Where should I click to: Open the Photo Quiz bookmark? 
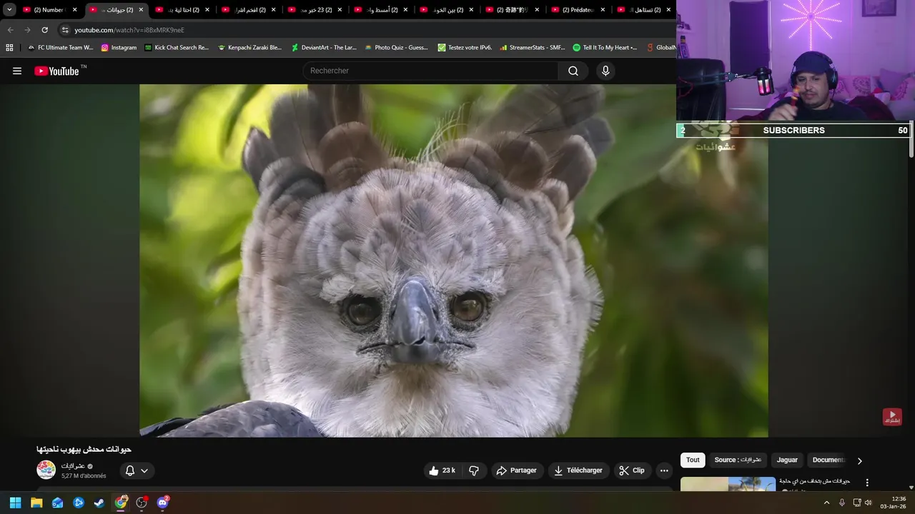(x=396, y=48)
